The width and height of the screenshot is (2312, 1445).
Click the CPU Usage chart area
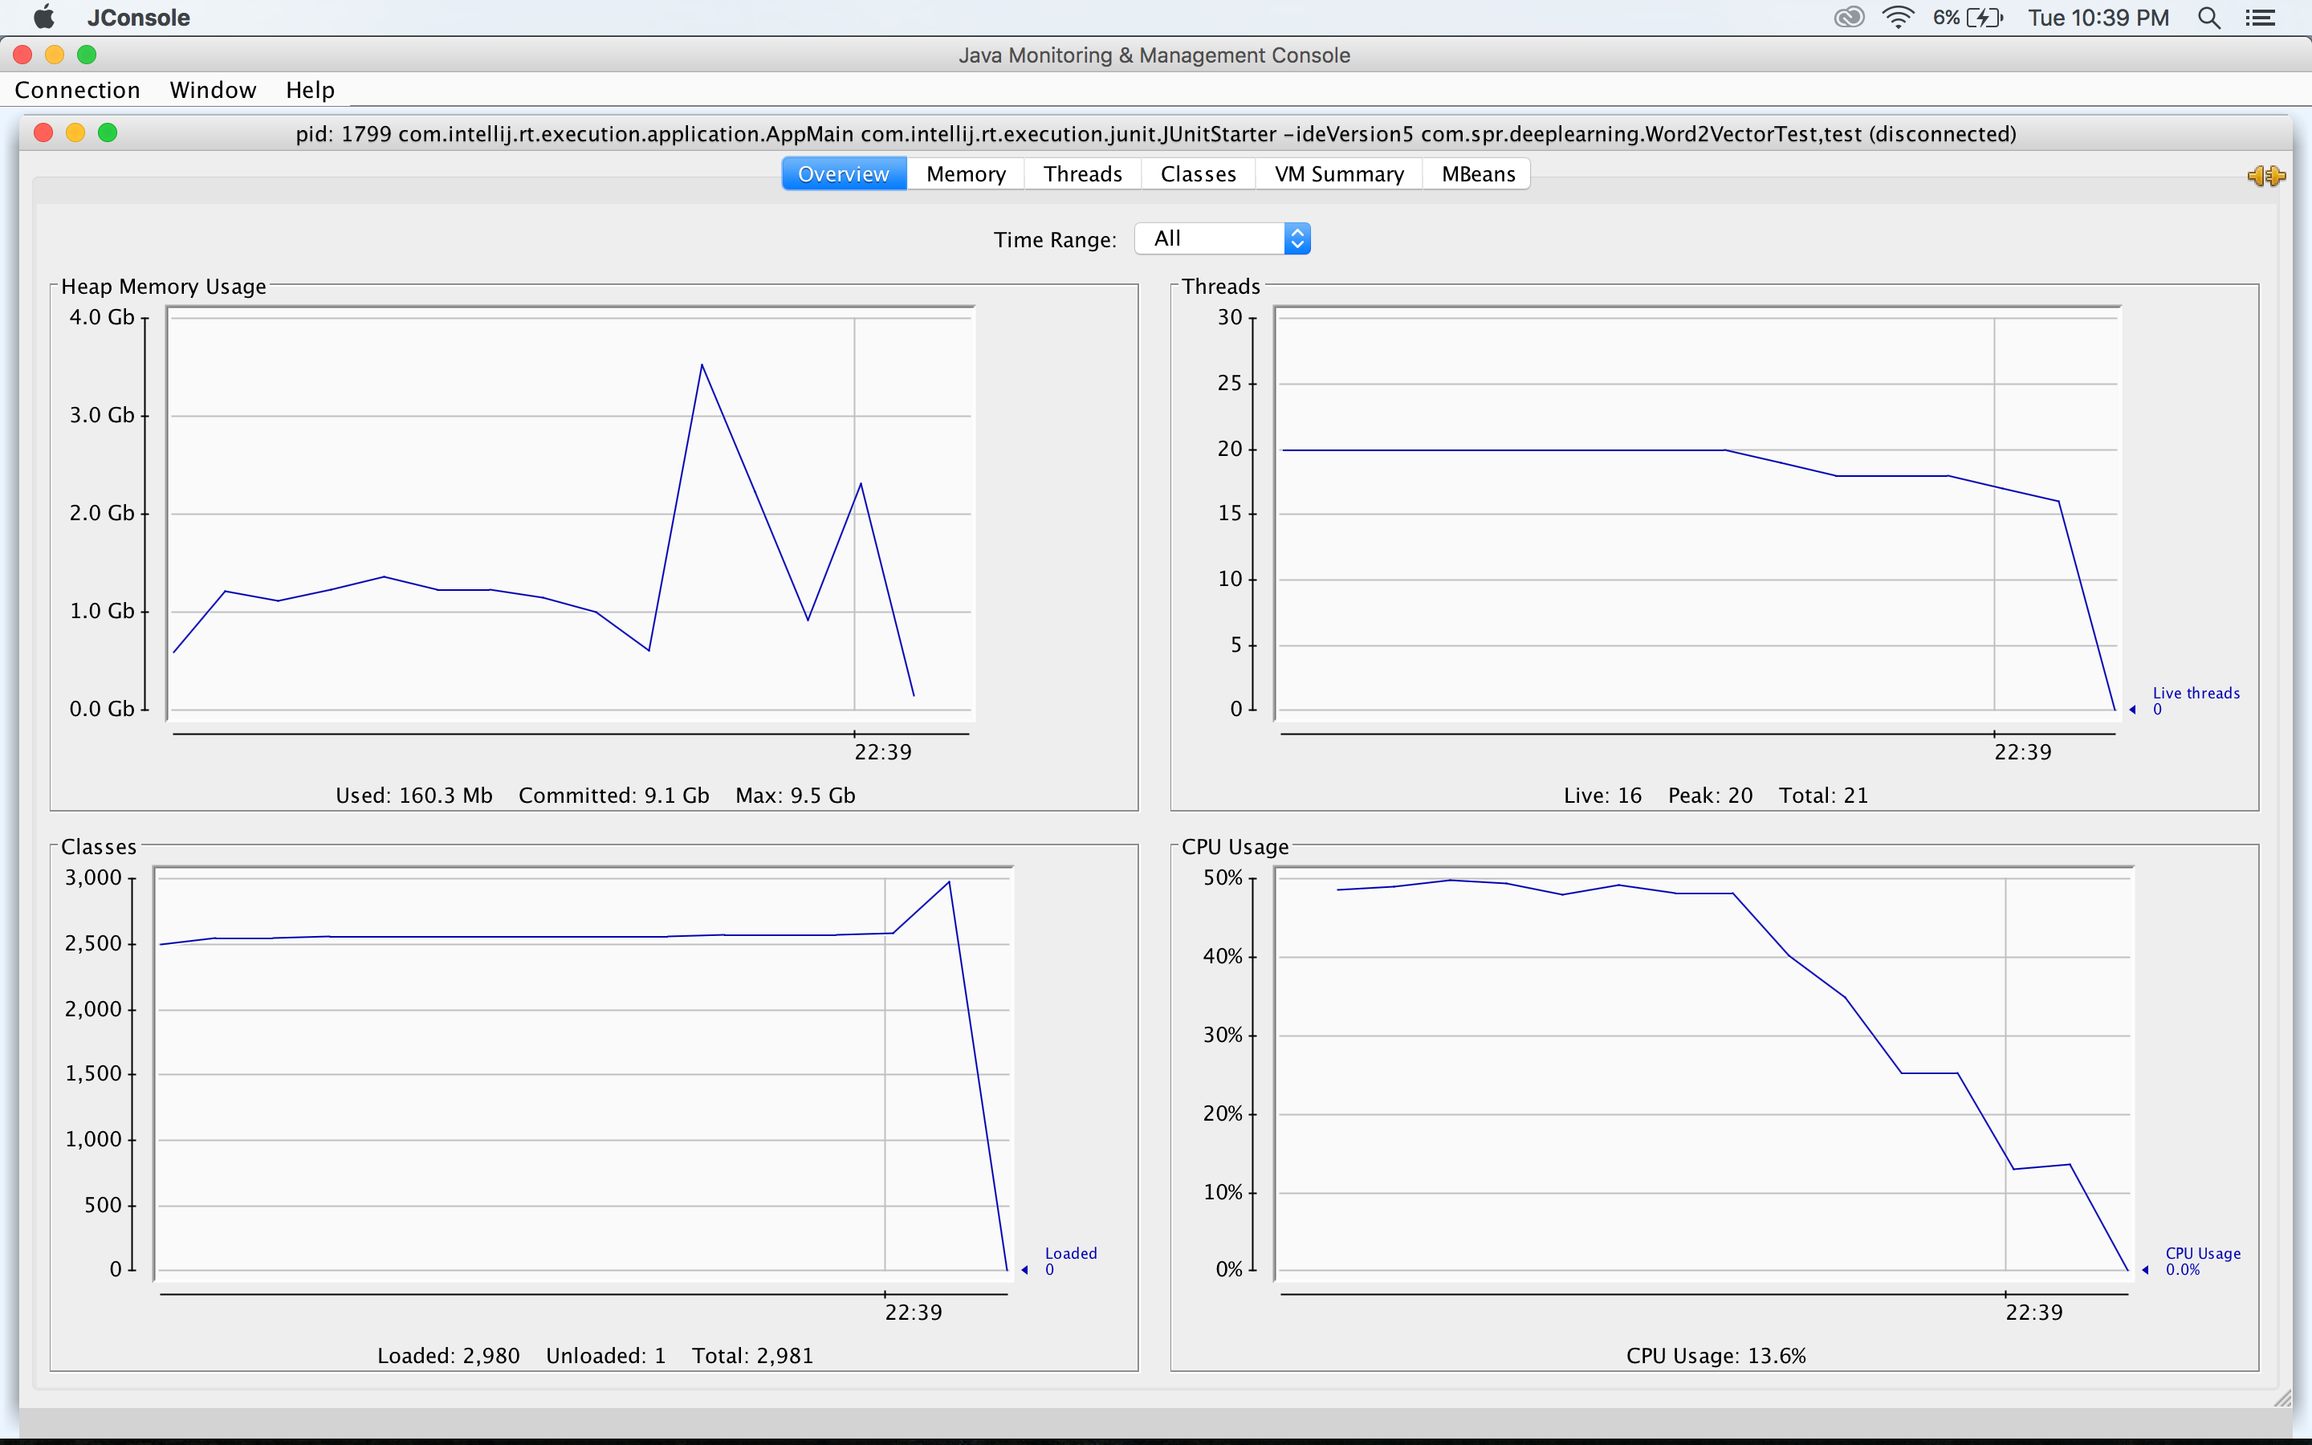(1704, 1073)
